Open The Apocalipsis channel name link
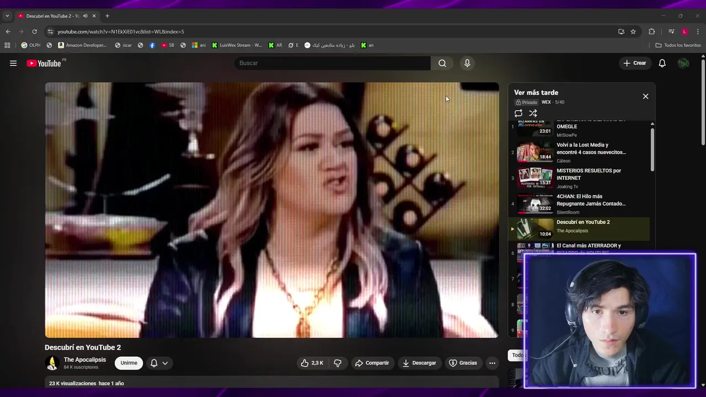This screenshot has width=706, height=397. 84,360
